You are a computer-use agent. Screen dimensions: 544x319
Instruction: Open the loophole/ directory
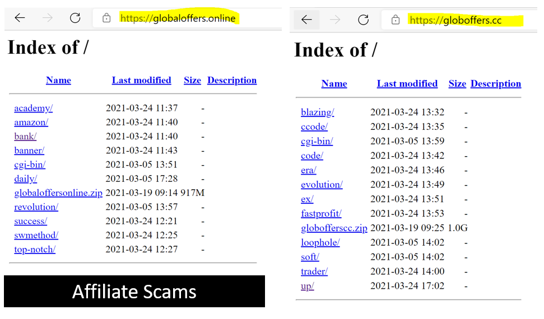click(320, 243)
